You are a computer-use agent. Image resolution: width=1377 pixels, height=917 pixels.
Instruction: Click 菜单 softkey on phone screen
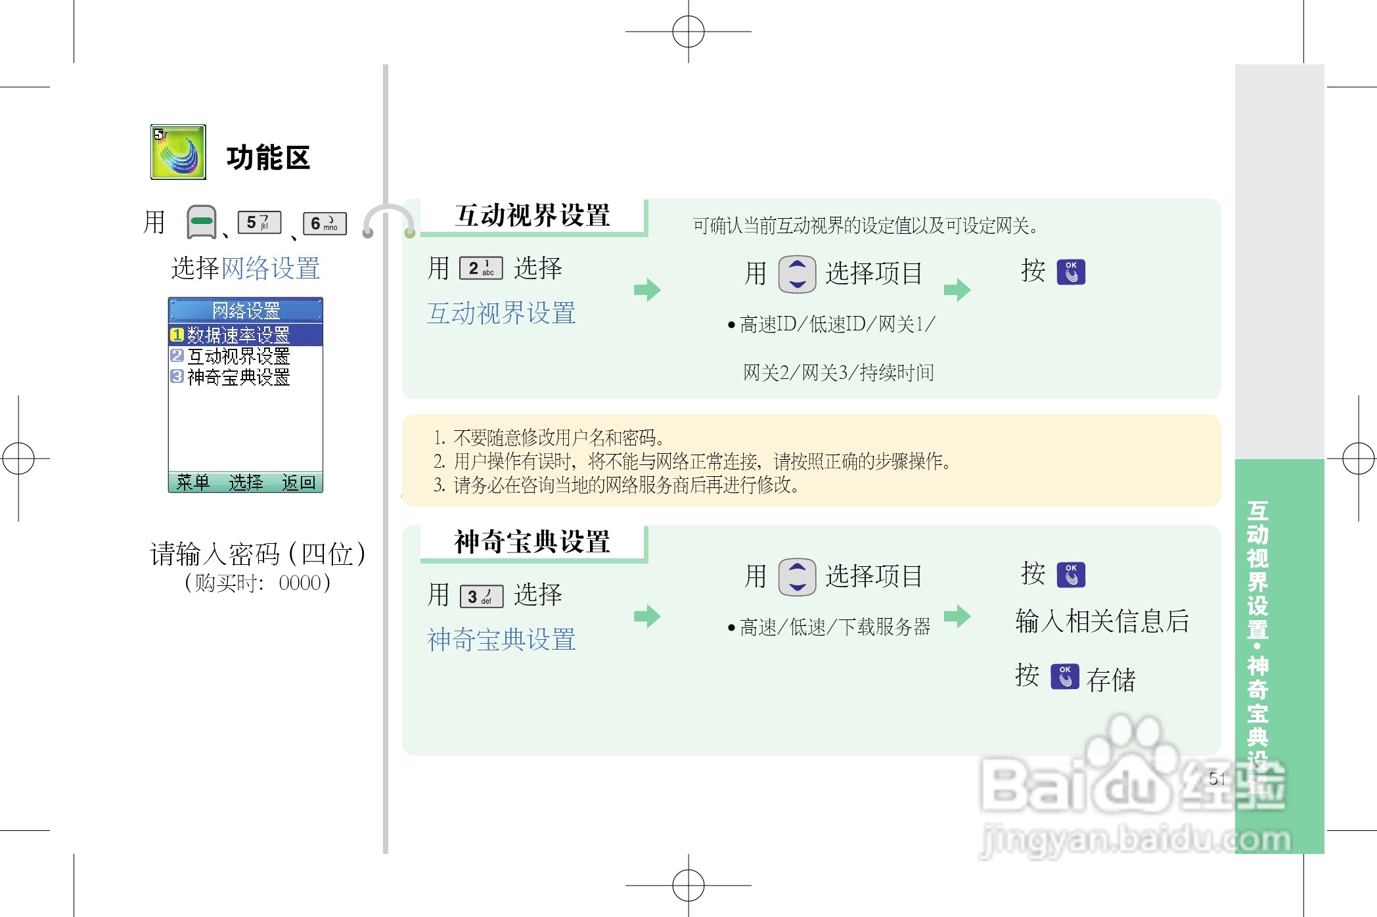[192, 482]
